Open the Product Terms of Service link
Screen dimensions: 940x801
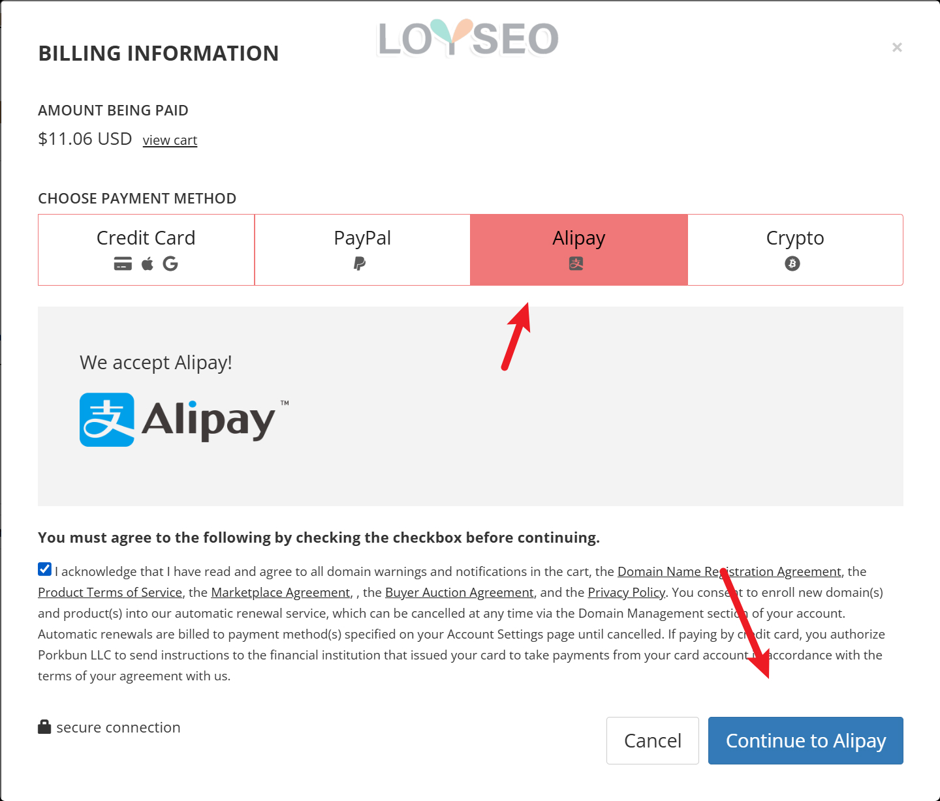coord(110,593)
